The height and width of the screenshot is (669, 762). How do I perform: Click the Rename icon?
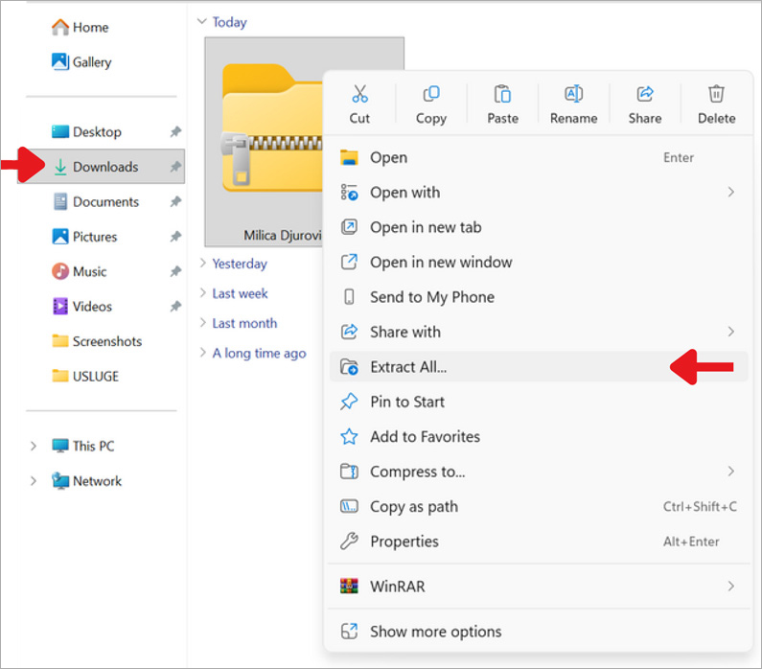(x=573, y=94)
